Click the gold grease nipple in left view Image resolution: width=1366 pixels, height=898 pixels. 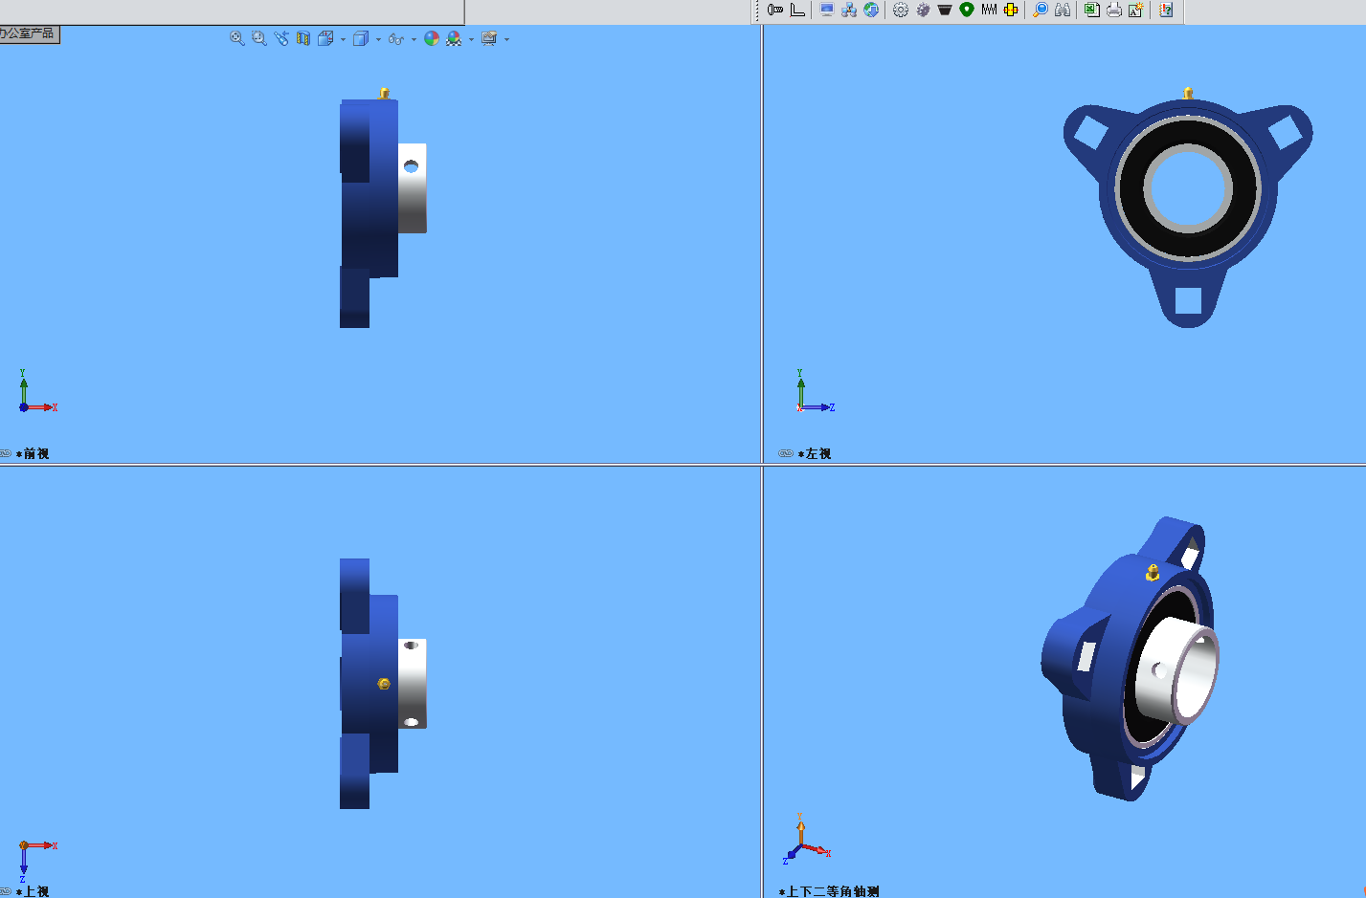[x=1188, y=93]
